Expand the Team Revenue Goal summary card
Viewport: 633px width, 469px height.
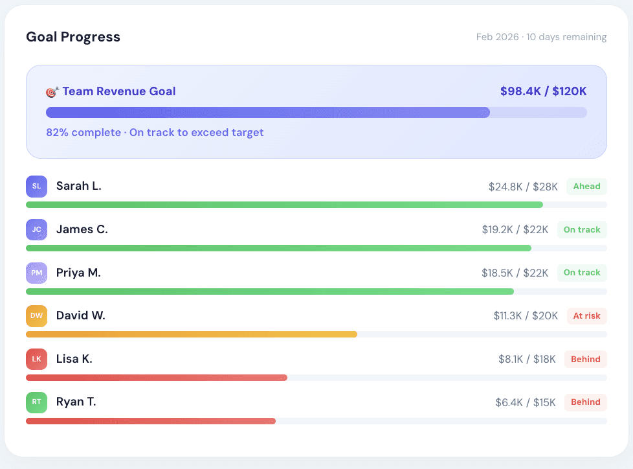tap(316, 111)
